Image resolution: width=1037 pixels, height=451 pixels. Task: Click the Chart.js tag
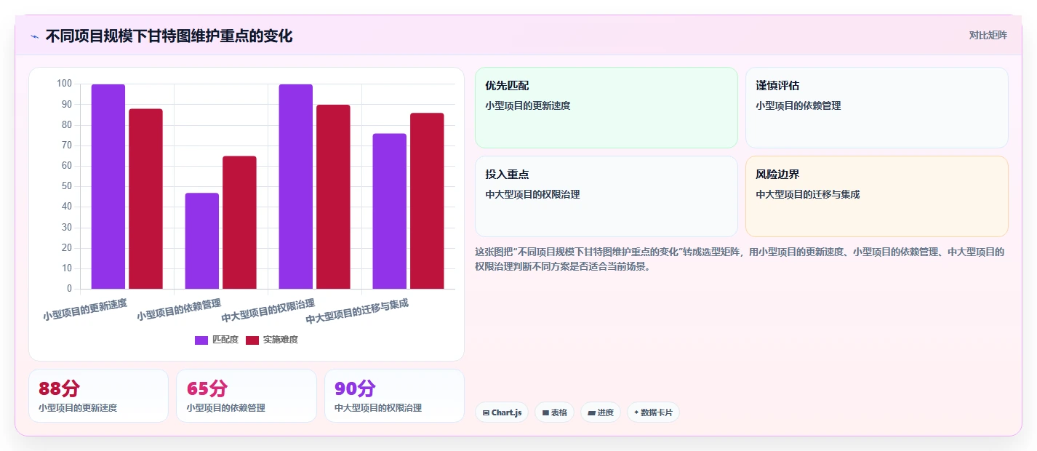tap(502, 412)
